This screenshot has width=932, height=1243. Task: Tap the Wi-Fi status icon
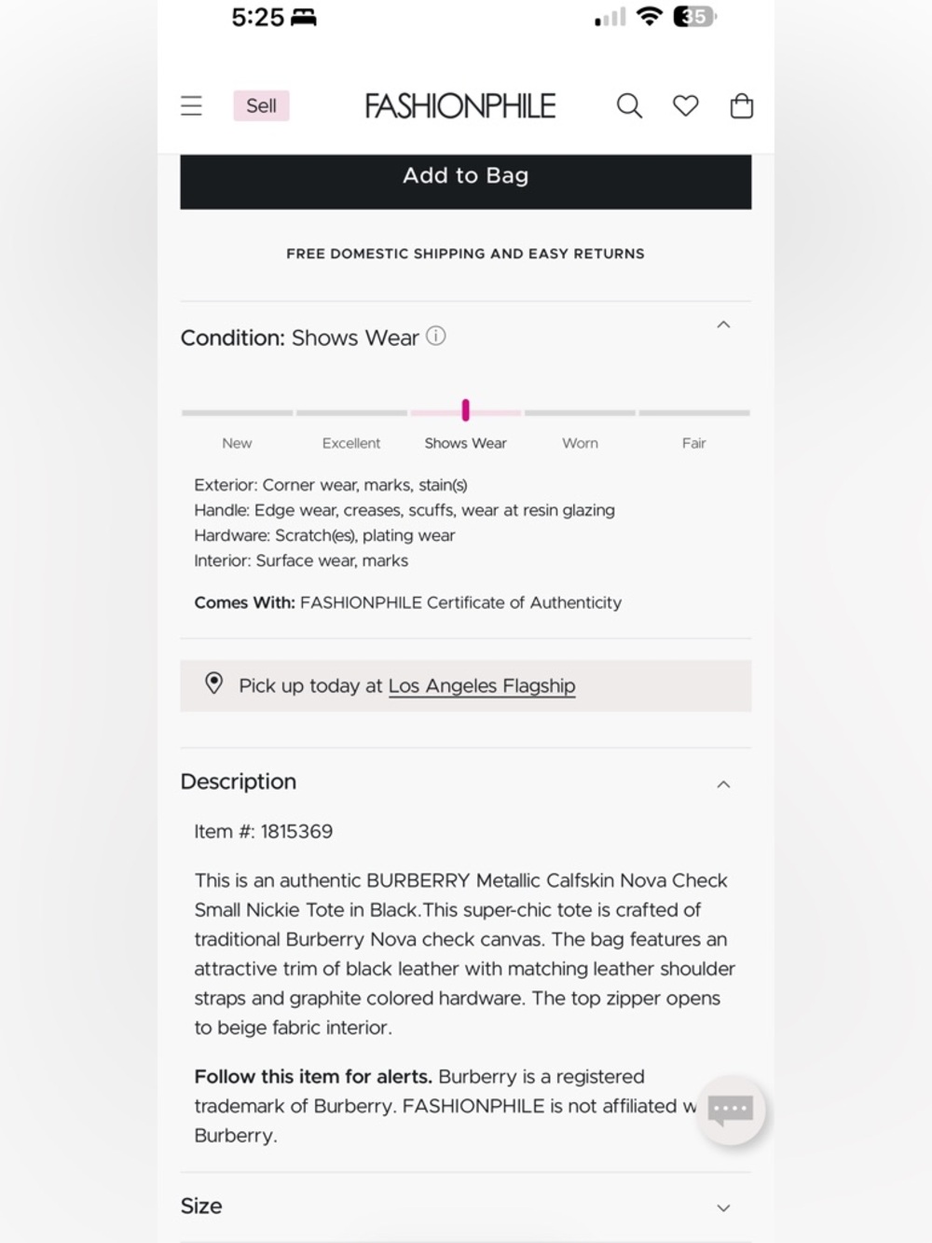[x=649, y=17]
